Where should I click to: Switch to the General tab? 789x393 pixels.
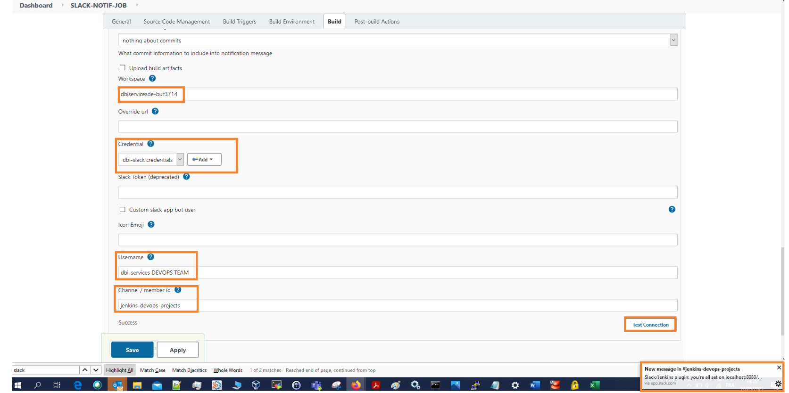coord(121,22)
